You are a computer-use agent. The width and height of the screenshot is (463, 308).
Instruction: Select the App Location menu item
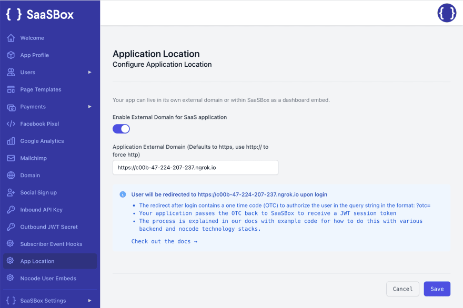(x=50, y=261)
